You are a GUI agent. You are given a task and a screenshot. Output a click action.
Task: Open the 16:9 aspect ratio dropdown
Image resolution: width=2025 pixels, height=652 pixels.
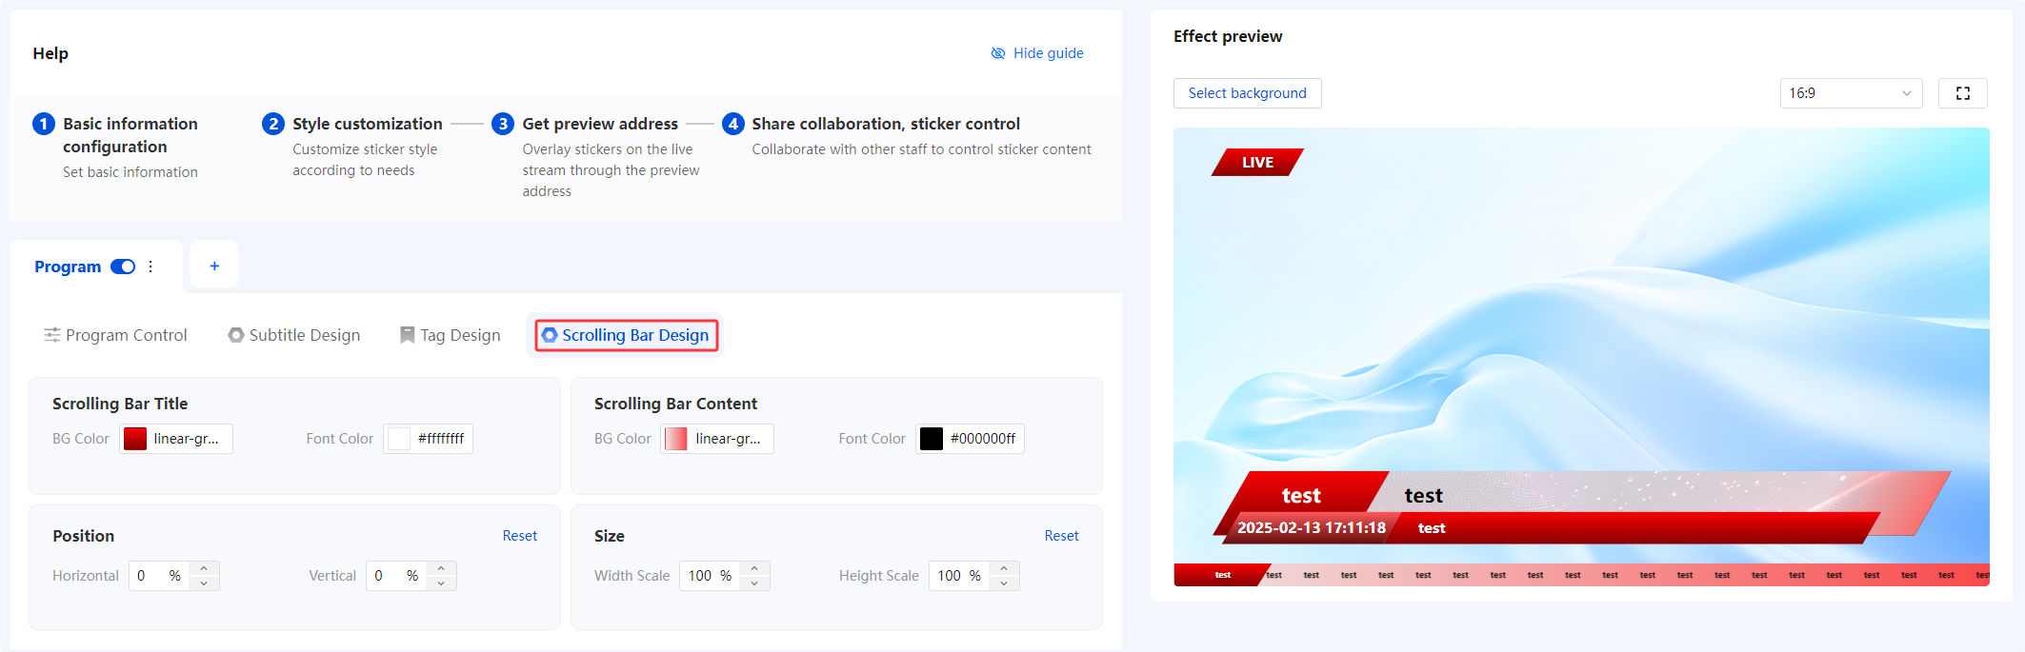coord(1851,93)
